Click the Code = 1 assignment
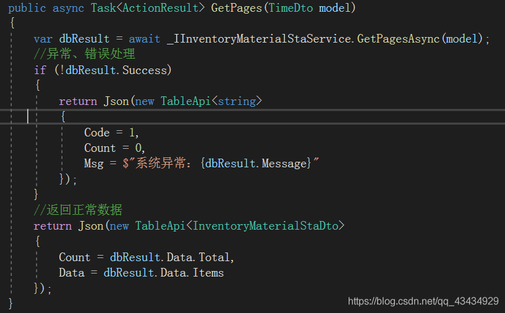The height and width of the screenshot is (313, 505). click(111, 132)
